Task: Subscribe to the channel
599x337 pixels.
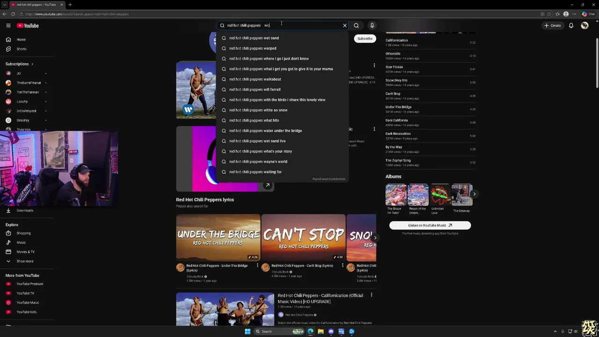Action: (365, 38)
